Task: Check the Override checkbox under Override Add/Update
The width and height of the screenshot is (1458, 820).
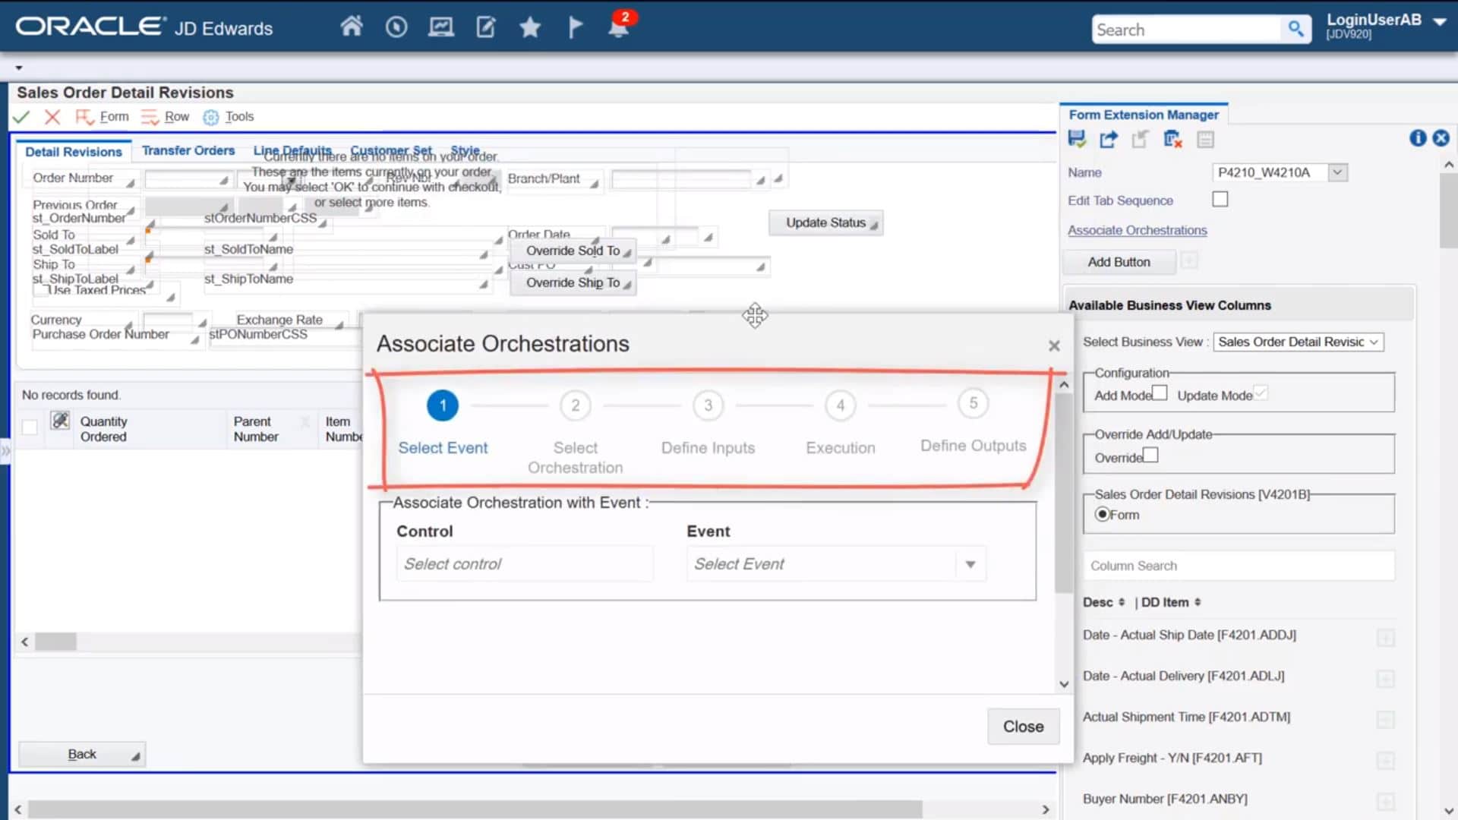Action: click(1151, 454)
